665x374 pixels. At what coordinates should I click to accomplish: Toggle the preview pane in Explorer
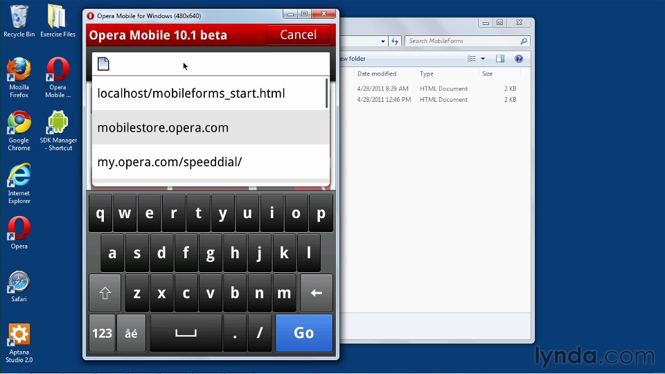[500, 58]
